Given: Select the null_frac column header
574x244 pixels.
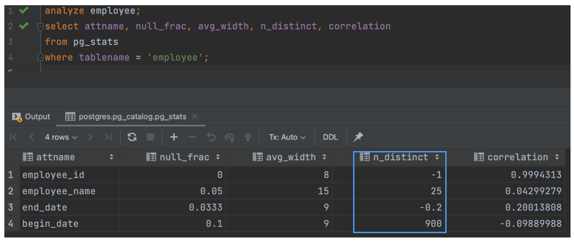Looking at the screenshot, I should click(x=173, y=157).
